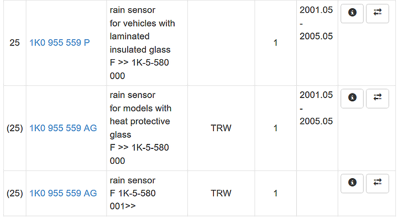Click TRW cell in the 1K-5-580 001>> row
The image size is (398, 217).
pos(221,193)
